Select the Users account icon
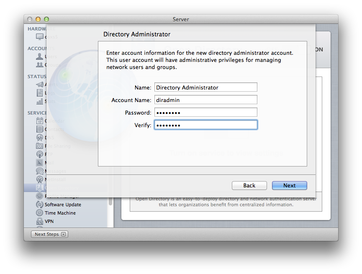Image resolution: width=362 pixels, height=274 pixels. (39, 56)
